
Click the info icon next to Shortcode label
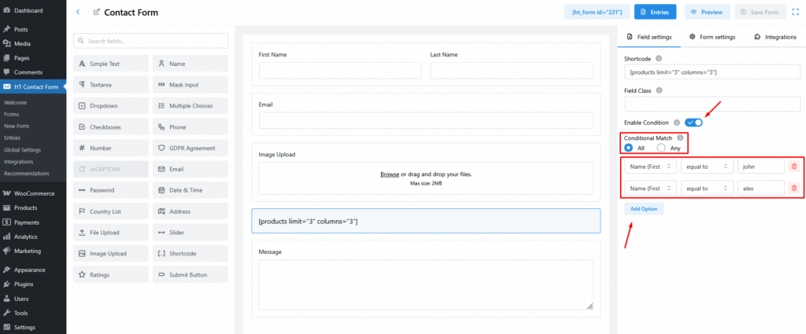[659, 58]
